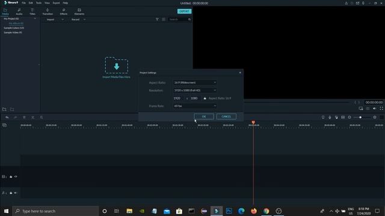
Task: Open the Aspect Ratio dropdown
Action: click(x=195, y=83)
